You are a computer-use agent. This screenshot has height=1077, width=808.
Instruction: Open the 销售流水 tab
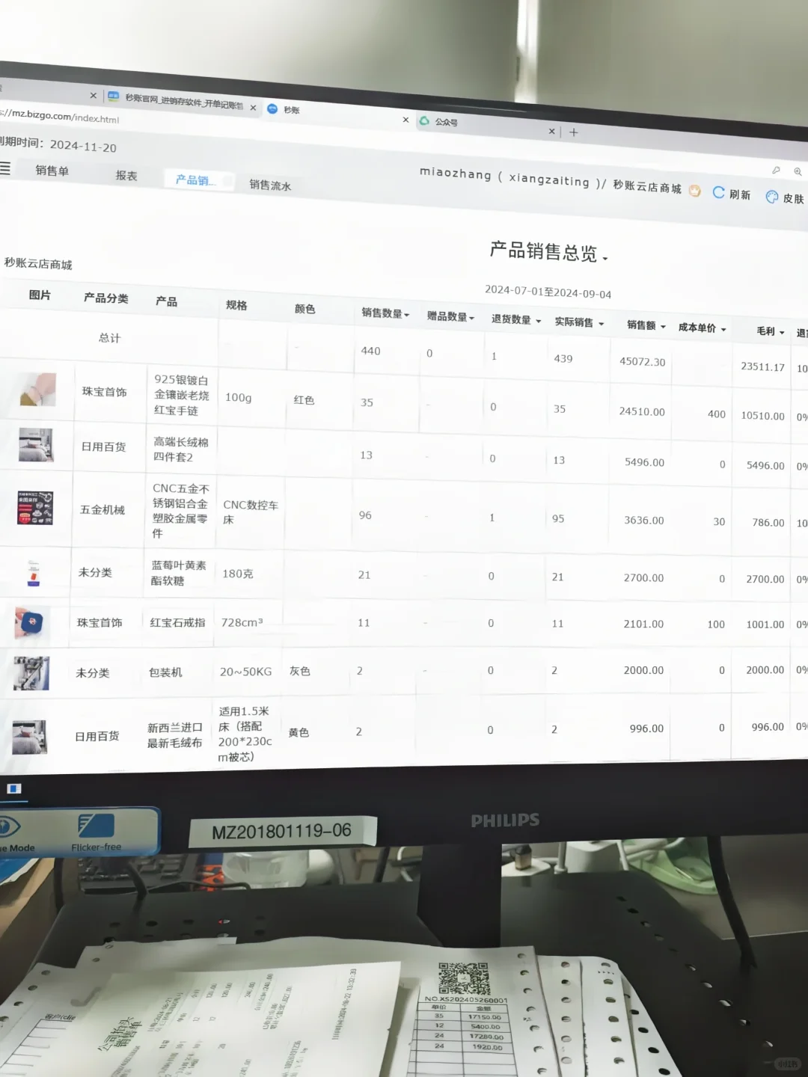(x=270, y=185)
